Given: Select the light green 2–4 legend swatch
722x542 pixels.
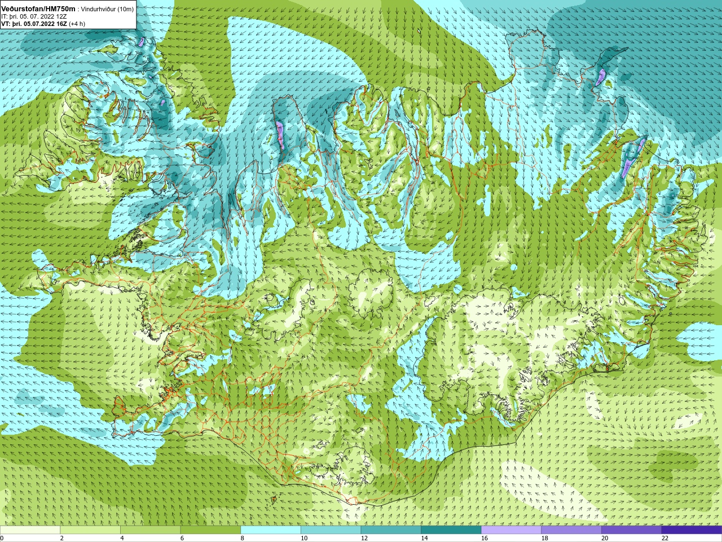Looking at the screenshot, I should pos(90,530).
